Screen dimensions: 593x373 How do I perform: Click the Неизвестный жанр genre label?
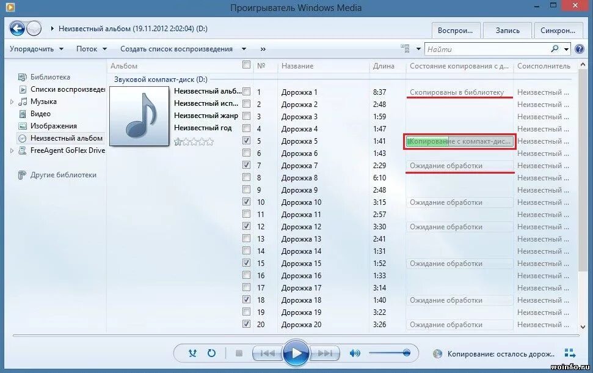point(206,116)
